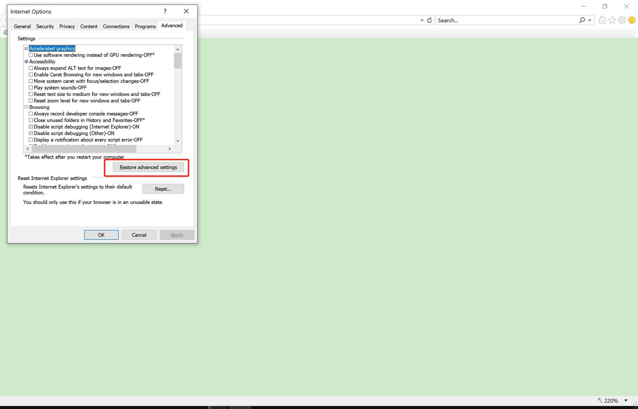Open Favorites star icon
The width and height of the screenshot is (638, 409).
point(612,20)
